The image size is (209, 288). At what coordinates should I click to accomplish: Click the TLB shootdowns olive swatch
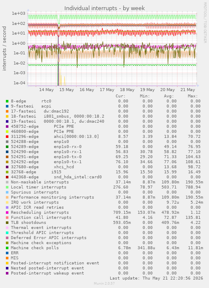coord(7,223)
